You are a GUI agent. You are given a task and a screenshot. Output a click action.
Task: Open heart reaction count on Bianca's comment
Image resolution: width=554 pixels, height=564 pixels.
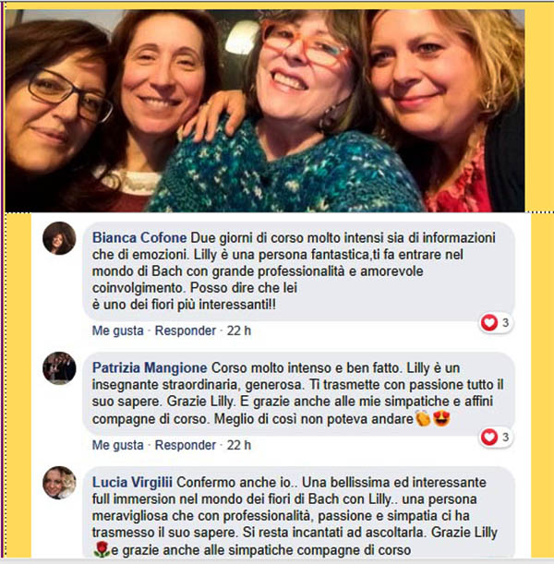496,322
